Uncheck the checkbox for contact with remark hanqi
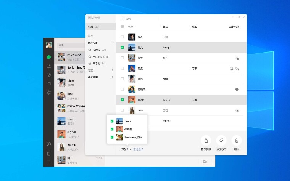Image resolution: width=290 pixels, height=181 pixels. coord(122,48)
